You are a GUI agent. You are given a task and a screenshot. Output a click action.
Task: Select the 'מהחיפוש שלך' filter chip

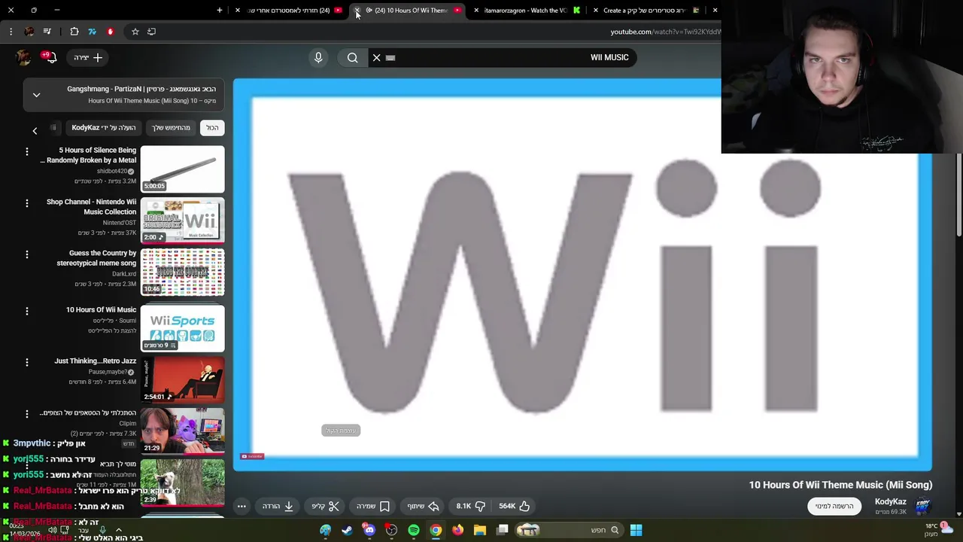[x=172, y=128]
